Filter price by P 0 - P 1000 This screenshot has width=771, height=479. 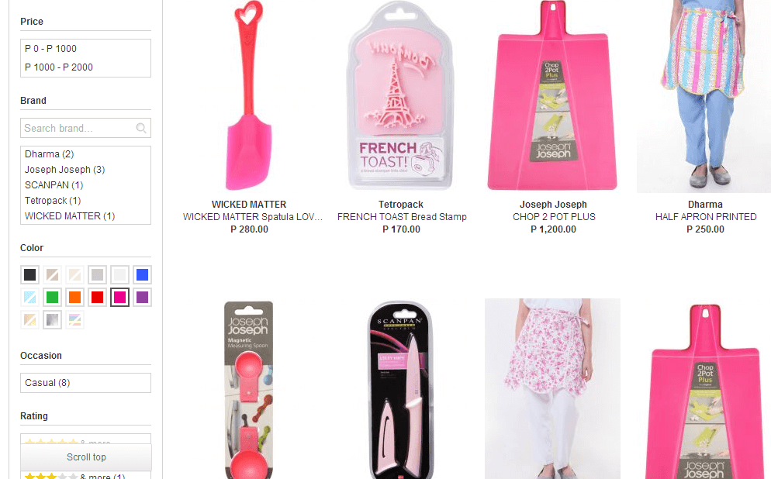point(50,49)
